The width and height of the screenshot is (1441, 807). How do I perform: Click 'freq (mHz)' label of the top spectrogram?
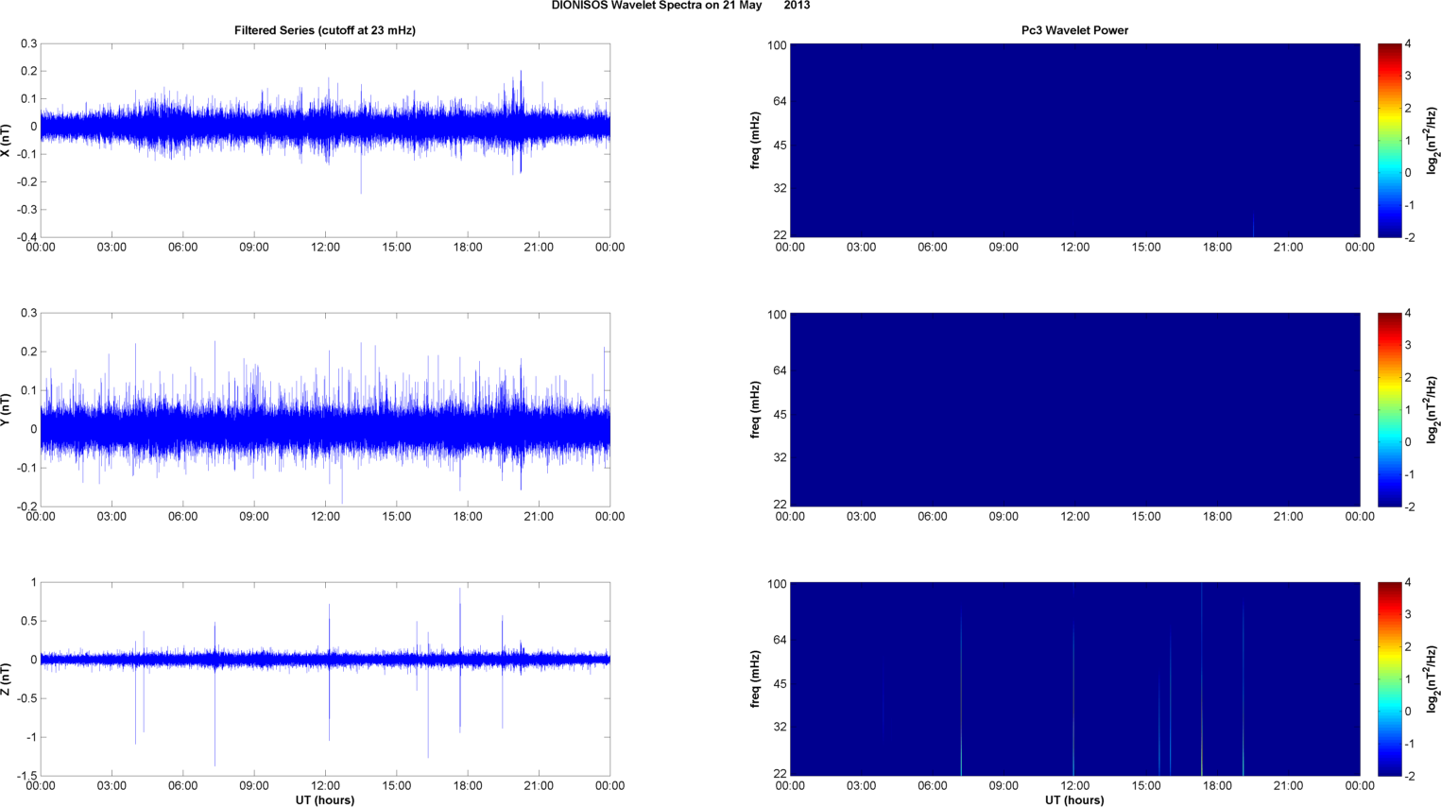756,141
